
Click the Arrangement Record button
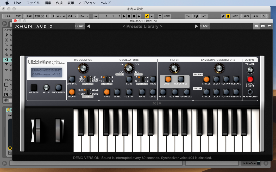[x=134, y=16]
